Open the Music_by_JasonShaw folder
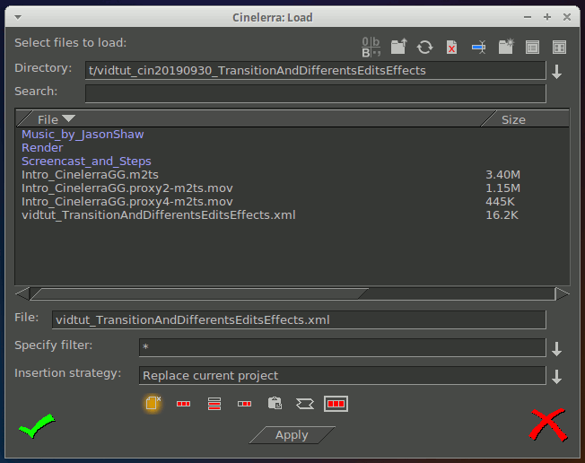 coord(83,135)
